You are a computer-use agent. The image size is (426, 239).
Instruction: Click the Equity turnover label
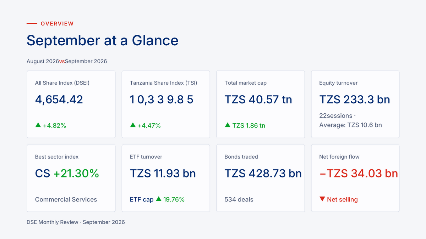click(339, 83)
